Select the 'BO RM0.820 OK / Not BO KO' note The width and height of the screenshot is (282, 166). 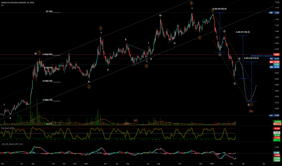click(261, 56)
